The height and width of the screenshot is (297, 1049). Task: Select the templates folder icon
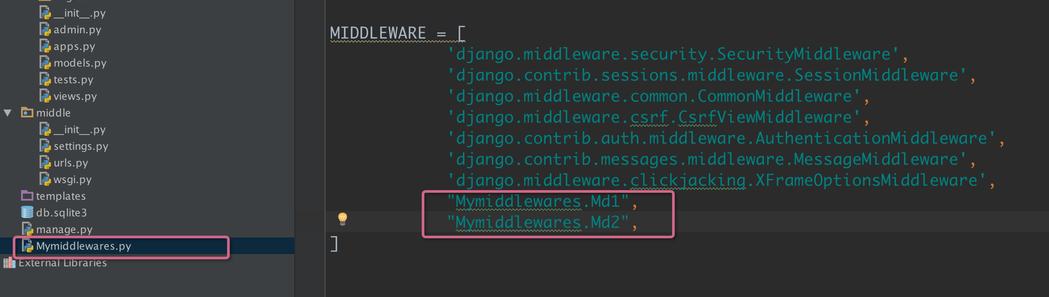click(27, 195)
